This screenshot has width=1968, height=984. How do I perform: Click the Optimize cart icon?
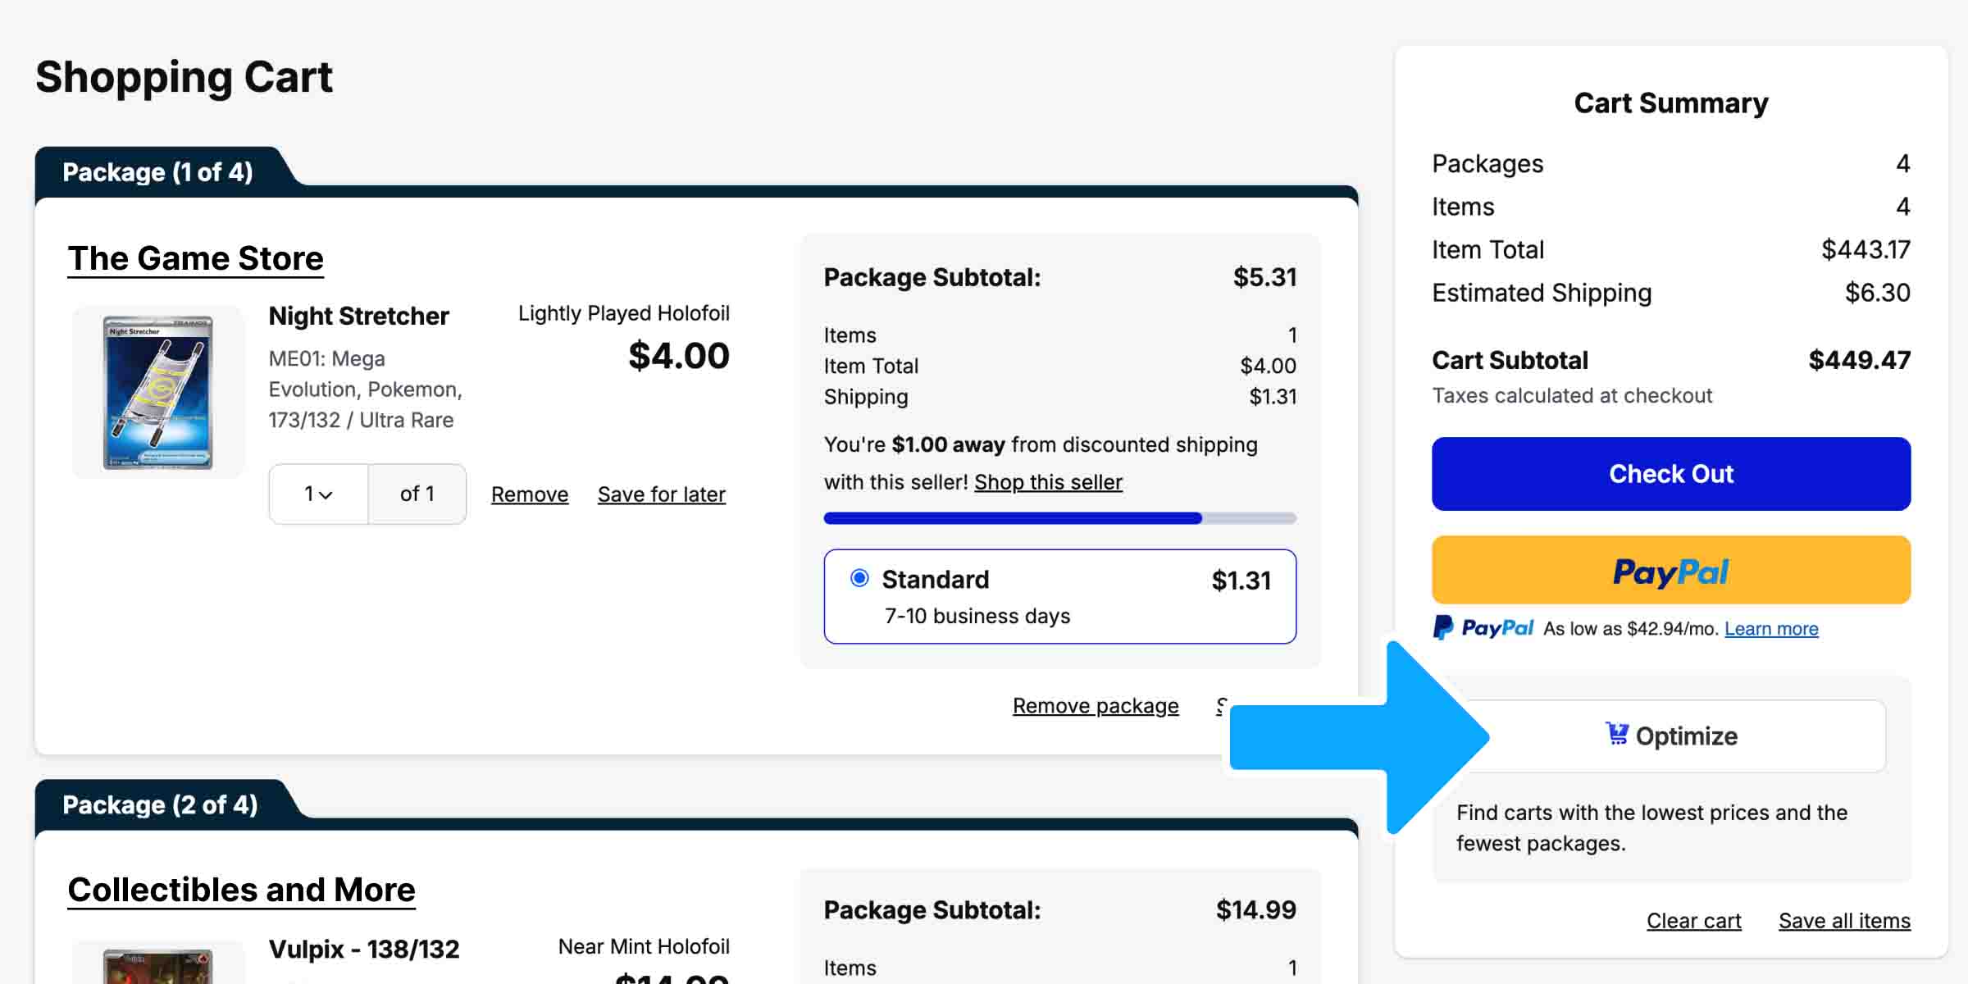pos(1616,733)
